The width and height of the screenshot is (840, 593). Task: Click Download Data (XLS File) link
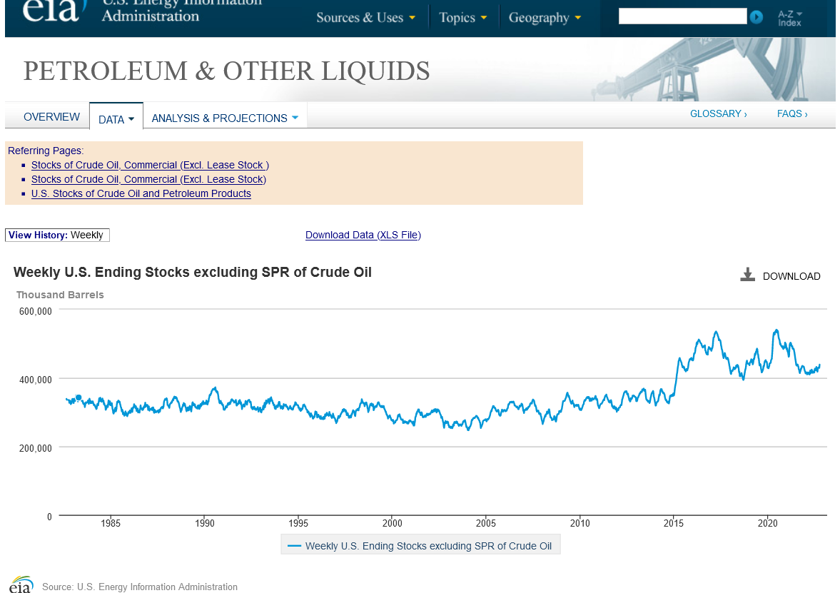pyautogui.click(x=363, y=235)
